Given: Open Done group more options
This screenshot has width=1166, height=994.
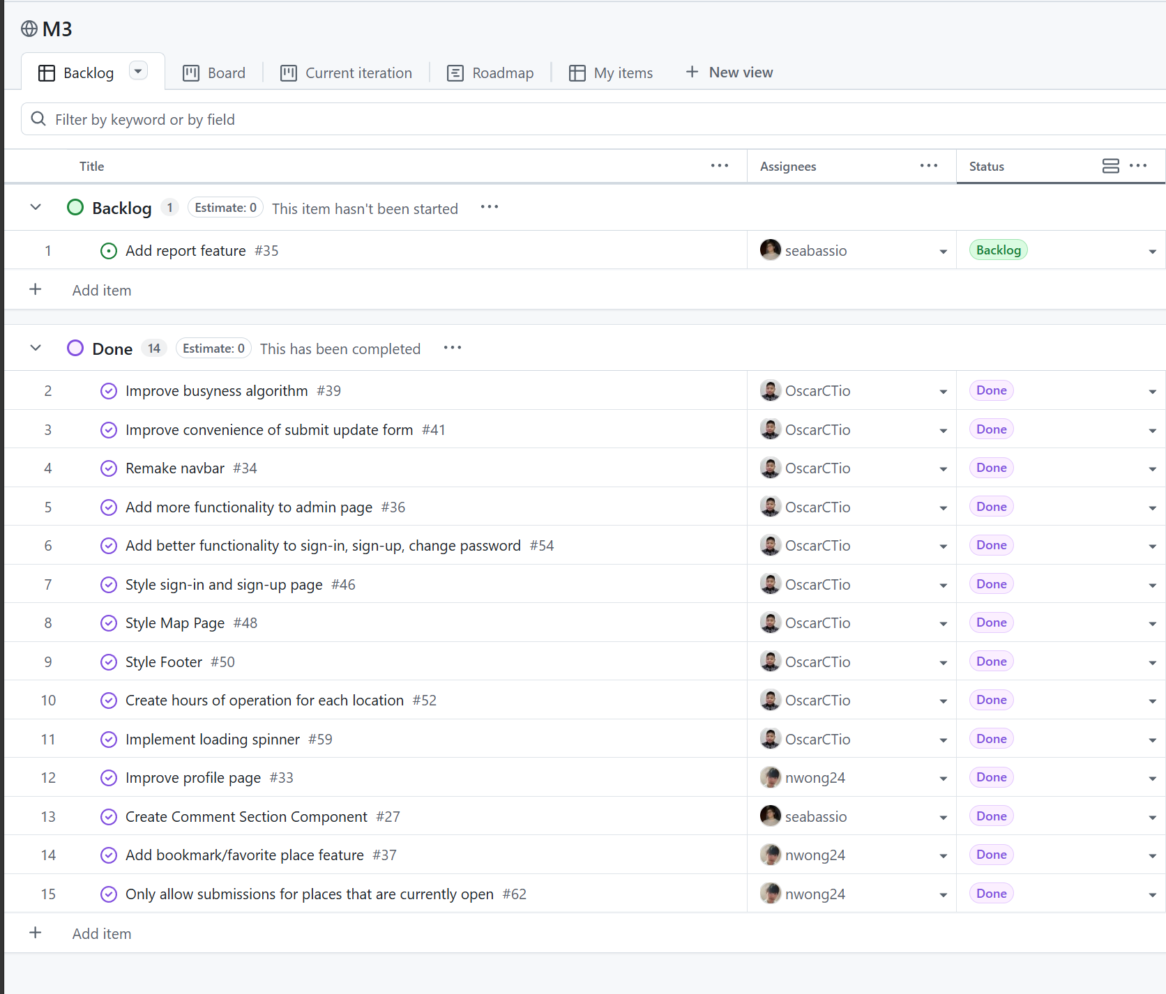Looking at the screenshot, I should [x=453, y=348].
